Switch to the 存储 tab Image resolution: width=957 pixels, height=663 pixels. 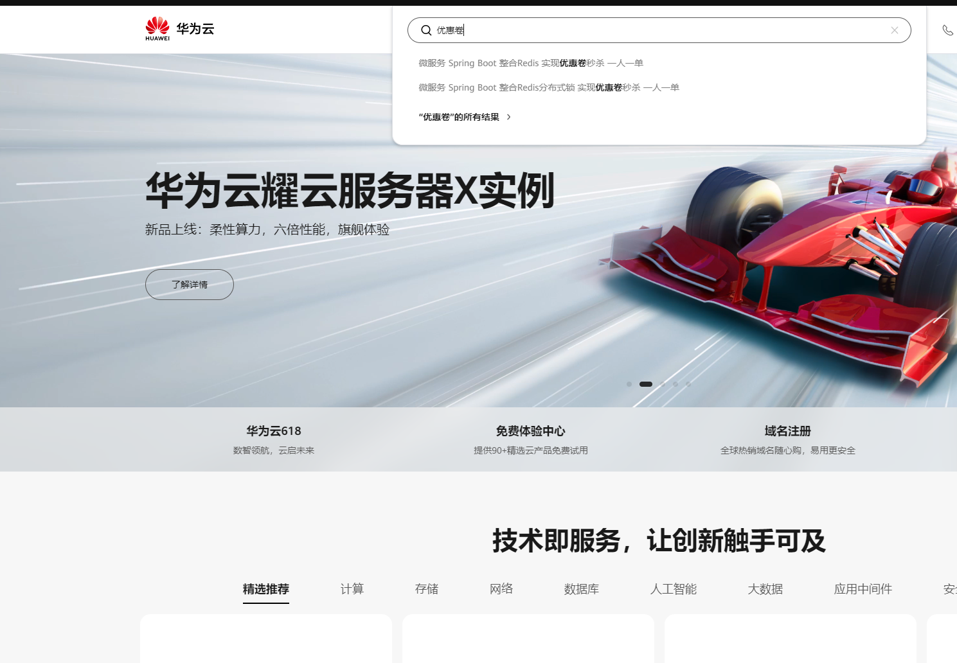[x=427, y=589]
